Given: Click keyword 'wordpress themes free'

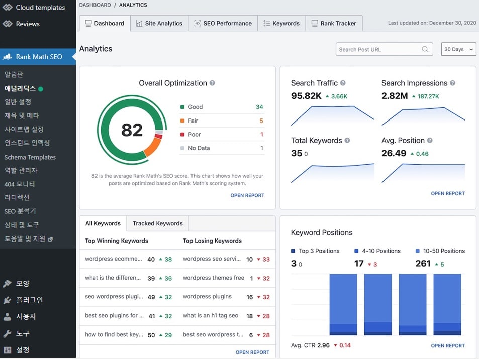Looking at the screenshot, I should coord(214,278).
